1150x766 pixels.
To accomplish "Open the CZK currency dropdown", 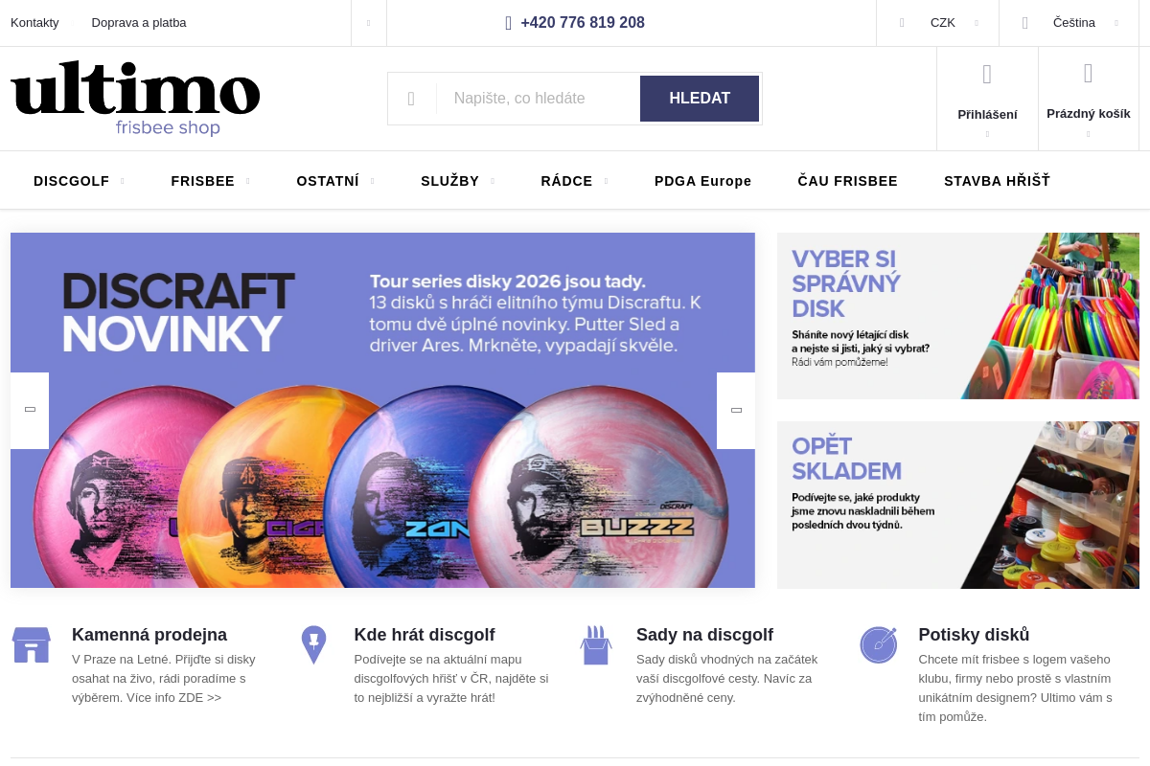I will point(938,23).
